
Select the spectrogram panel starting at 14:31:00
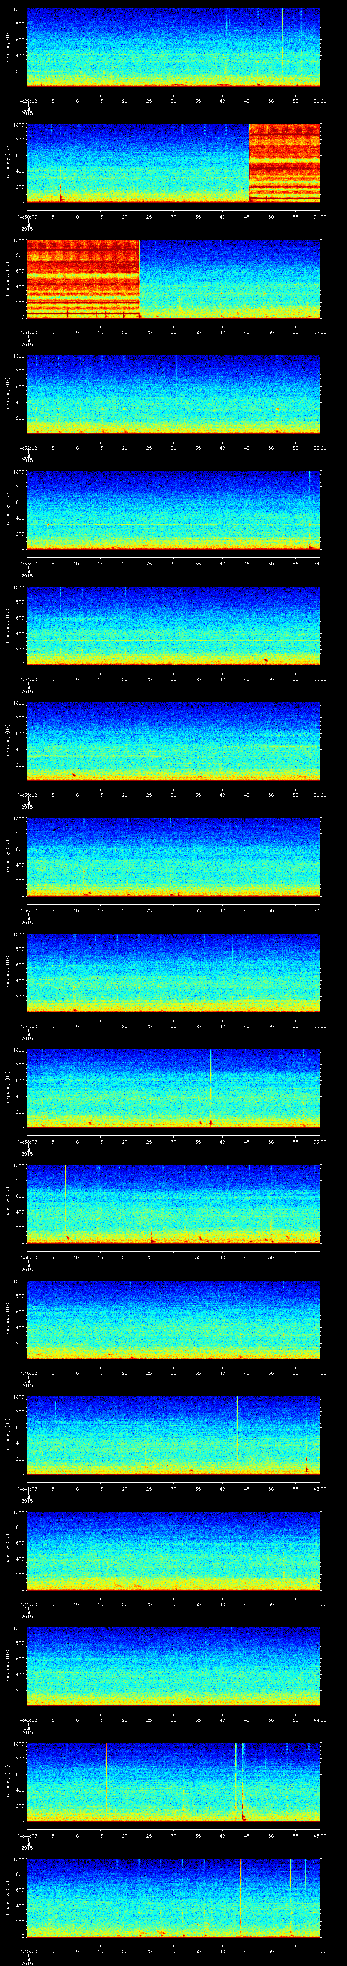(173, 279)
